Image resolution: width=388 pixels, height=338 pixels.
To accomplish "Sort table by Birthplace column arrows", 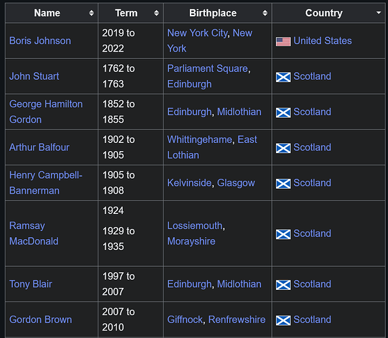I will 265,13.
